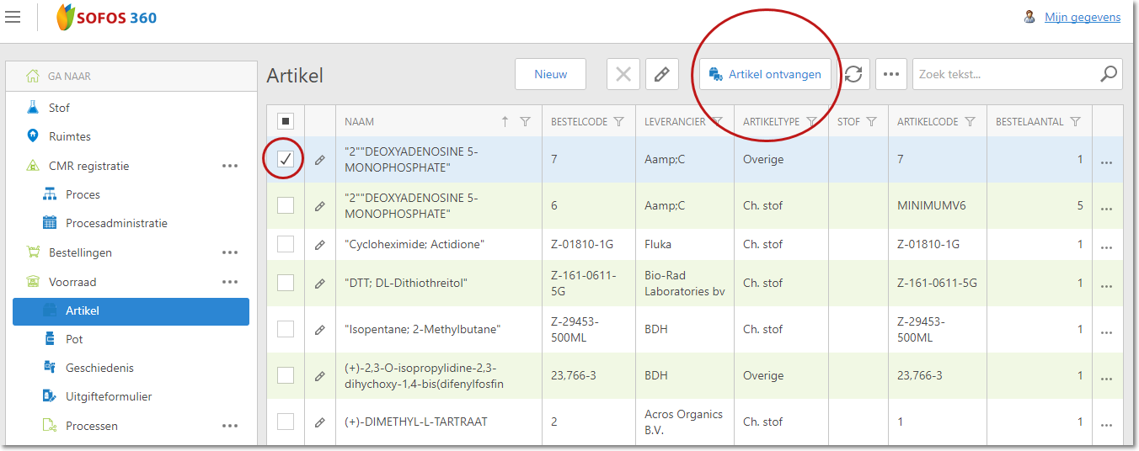Click the pencil edit icon in the toolbar

click(662, 74)
